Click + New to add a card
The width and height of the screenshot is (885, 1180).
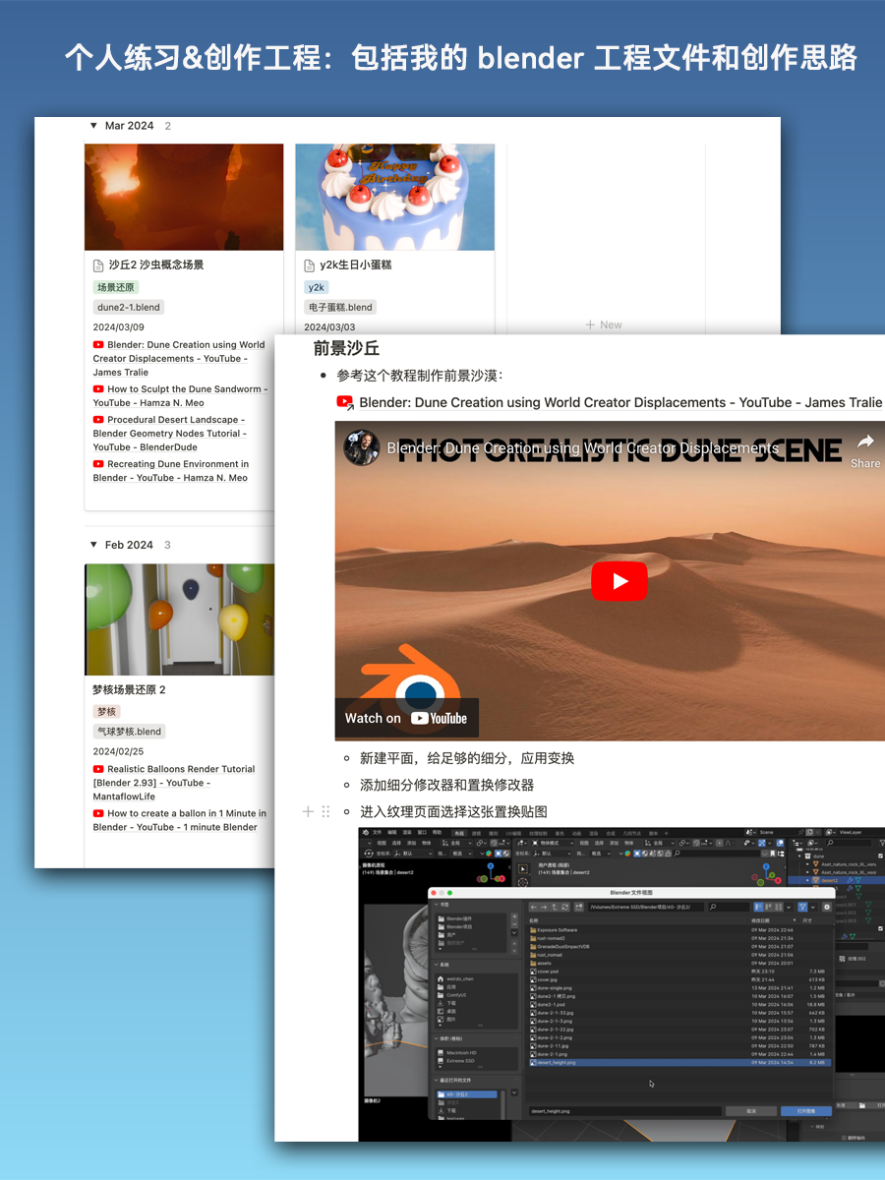click(604, 324)
